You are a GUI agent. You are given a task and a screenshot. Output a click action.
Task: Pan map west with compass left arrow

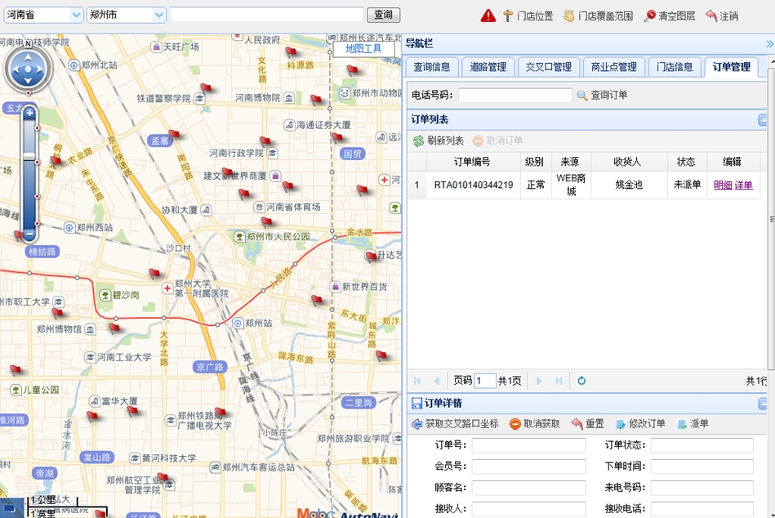pos(16,69)
